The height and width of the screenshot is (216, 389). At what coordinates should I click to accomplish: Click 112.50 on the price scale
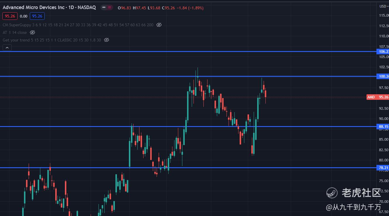tap(384, 26)
